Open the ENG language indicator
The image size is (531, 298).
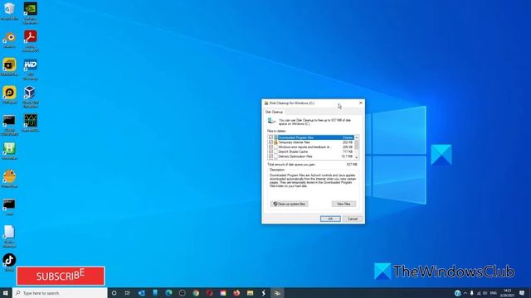(494, 293)
